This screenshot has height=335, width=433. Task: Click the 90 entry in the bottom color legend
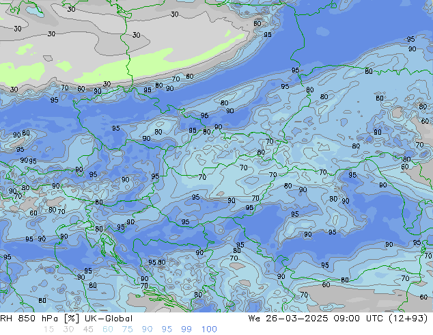pyautogui.click(x=147, y=330)
